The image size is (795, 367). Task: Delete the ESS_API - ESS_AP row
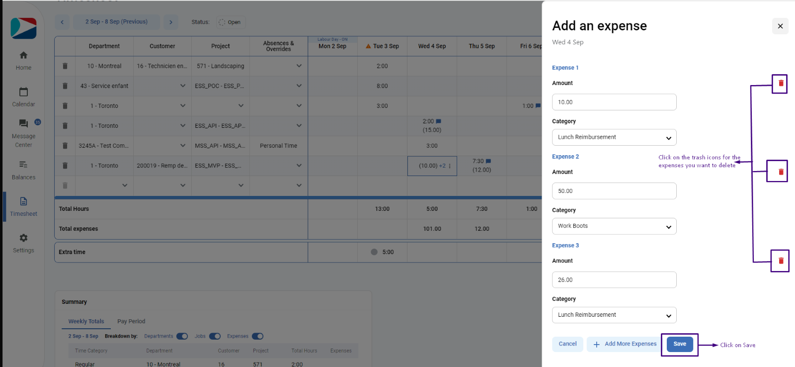(x=65, y=125)
